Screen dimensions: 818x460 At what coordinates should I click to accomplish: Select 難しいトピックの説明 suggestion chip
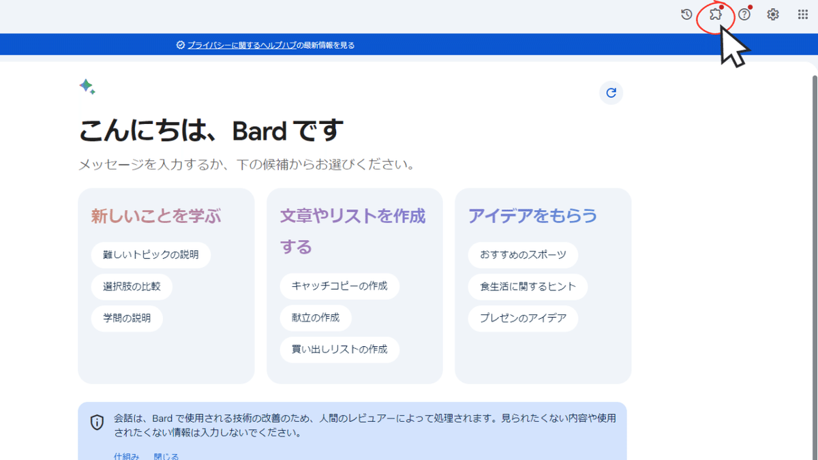click(151, 255)
